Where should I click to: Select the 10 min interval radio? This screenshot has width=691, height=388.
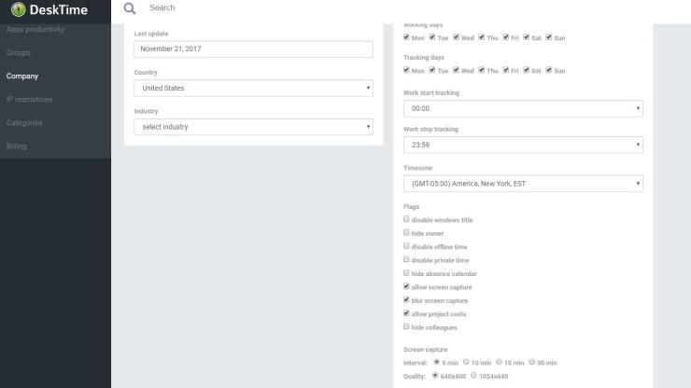466,362
